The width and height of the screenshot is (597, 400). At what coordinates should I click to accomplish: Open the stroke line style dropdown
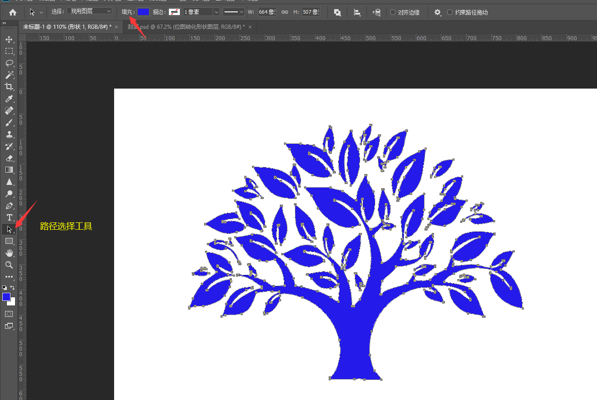[234, 12]
